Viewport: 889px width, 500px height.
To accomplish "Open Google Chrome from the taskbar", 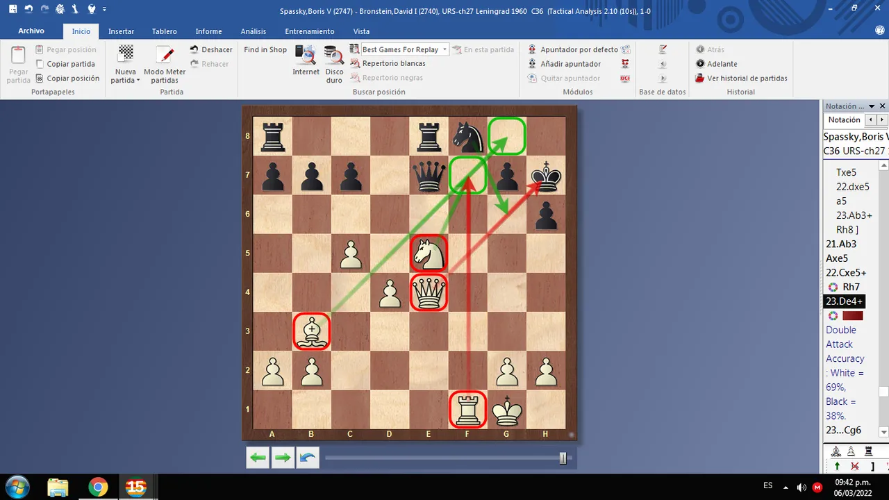I will pyautogui.click(x=98, y=487).
